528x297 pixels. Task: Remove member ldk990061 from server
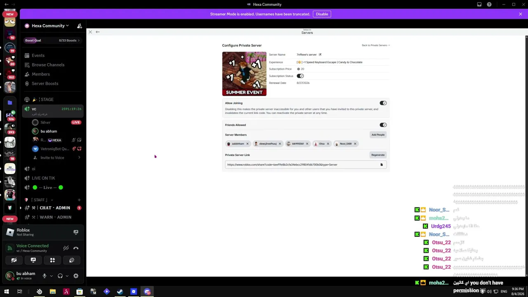click(307, 144)
